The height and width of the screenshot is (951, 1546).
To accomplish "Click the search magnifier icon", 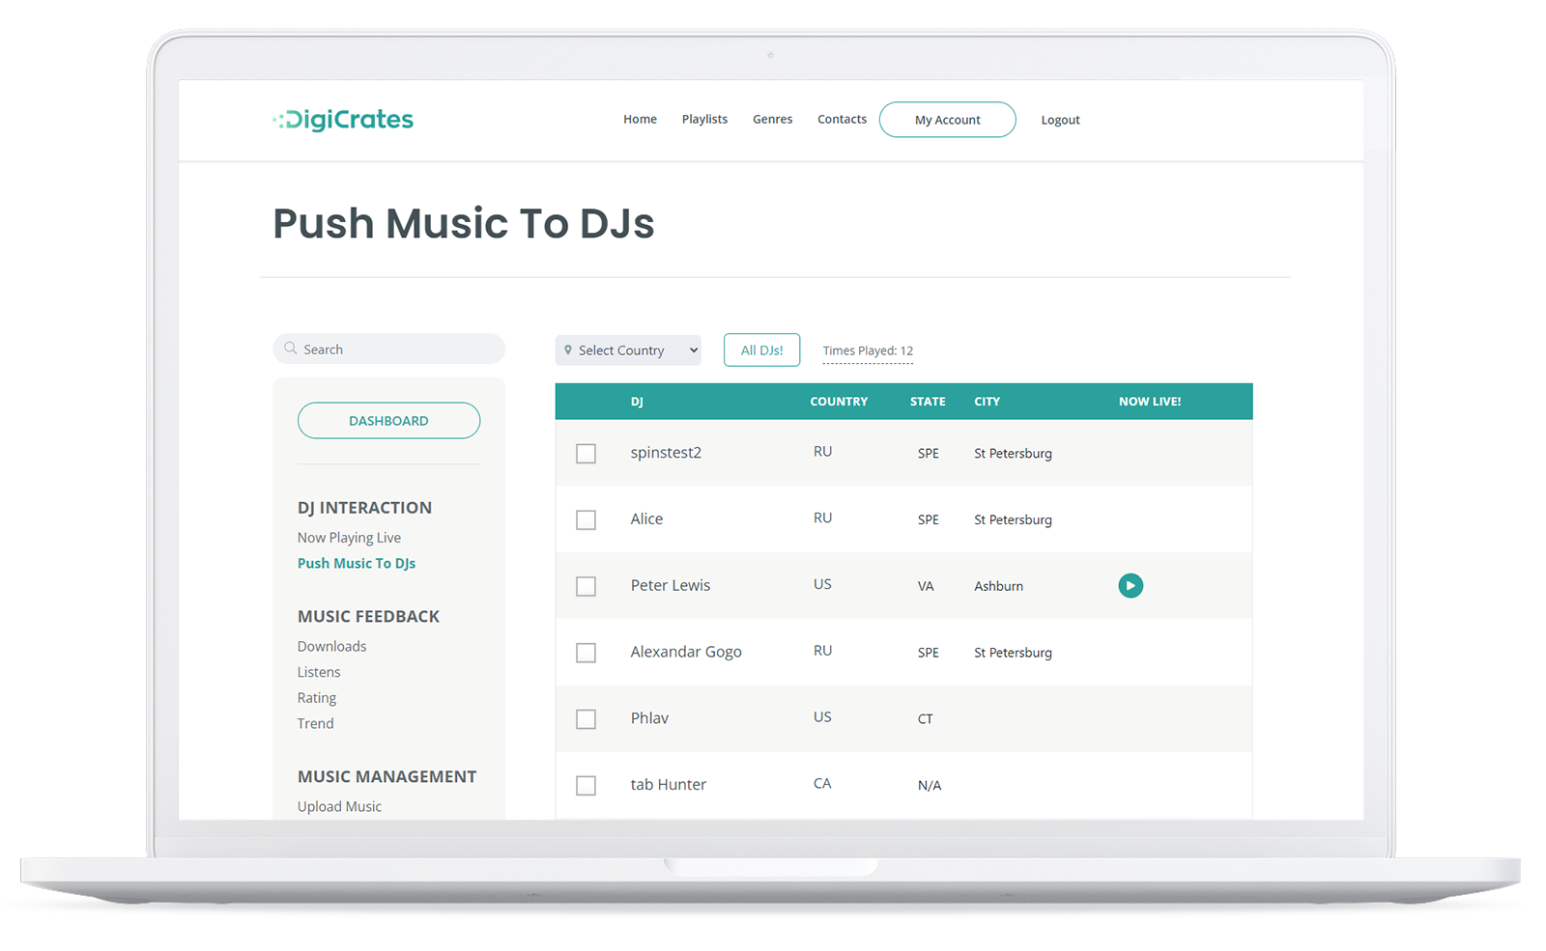I will (290, 349).
